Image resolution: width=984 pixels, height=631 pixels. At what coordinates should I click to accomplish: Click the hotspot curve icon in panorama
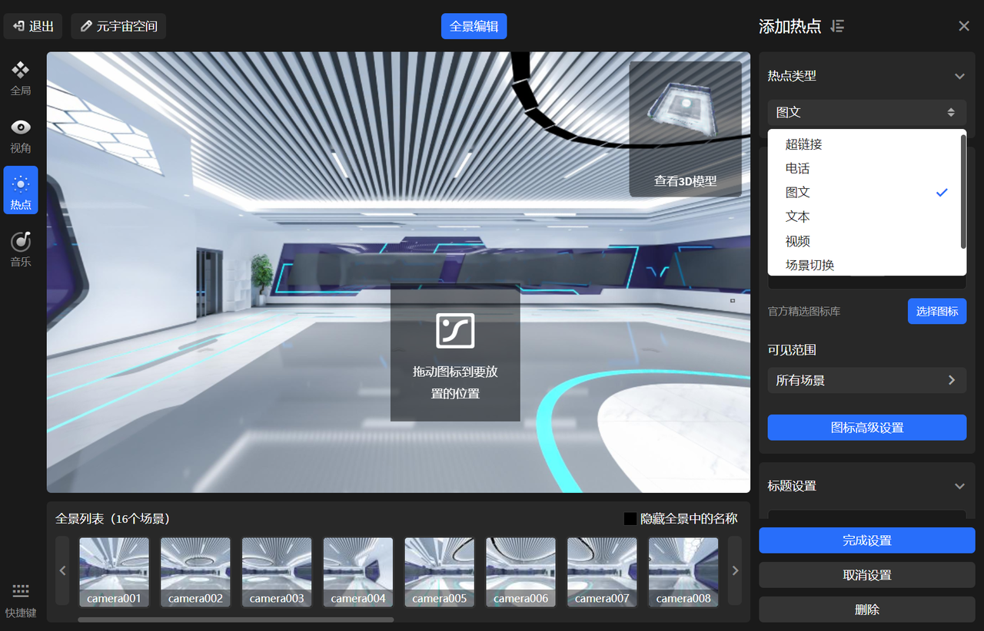[455, 331]
